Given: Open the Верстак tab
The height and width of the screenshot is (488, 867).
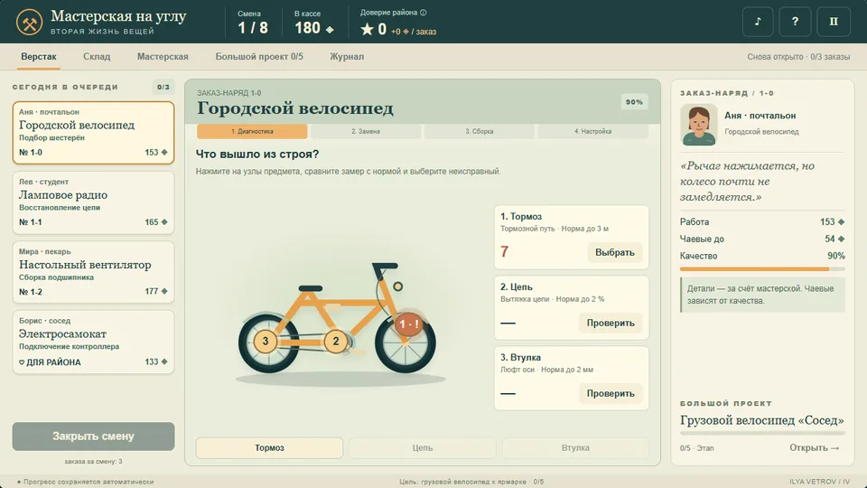Looking at the screenshot, I should [x=39, y=56].
